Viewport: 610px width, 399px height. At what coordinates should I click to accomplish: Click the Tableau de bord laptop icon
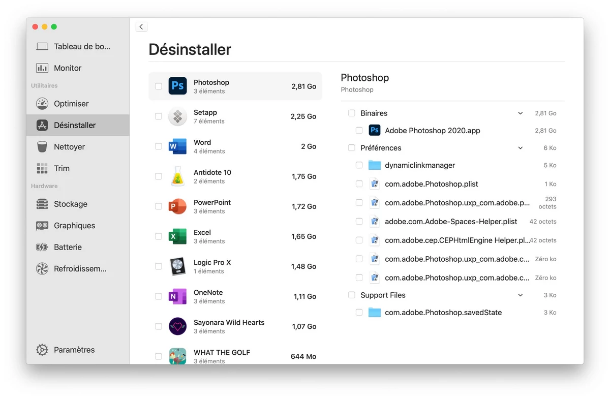point(42,46)
